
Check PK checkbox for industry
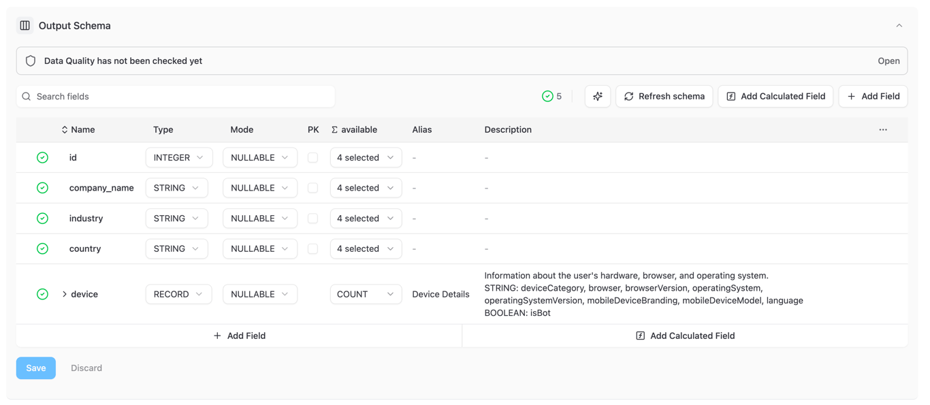[312, 218]
